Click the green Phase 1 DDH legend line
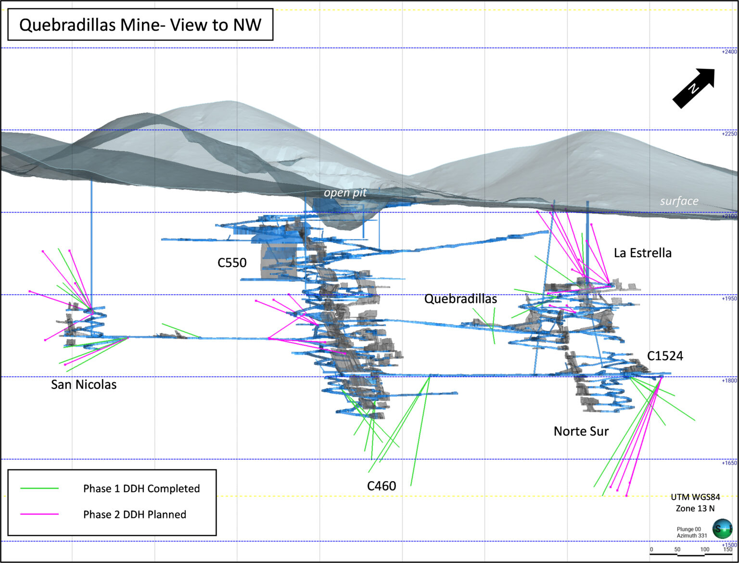This screenshot has width=739, height=563. (38, 488)
